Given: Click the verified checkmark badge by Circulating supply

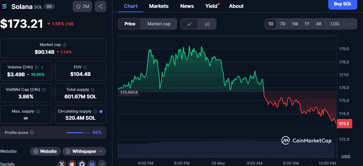Looking at the screenshot, I should [101, 111].
